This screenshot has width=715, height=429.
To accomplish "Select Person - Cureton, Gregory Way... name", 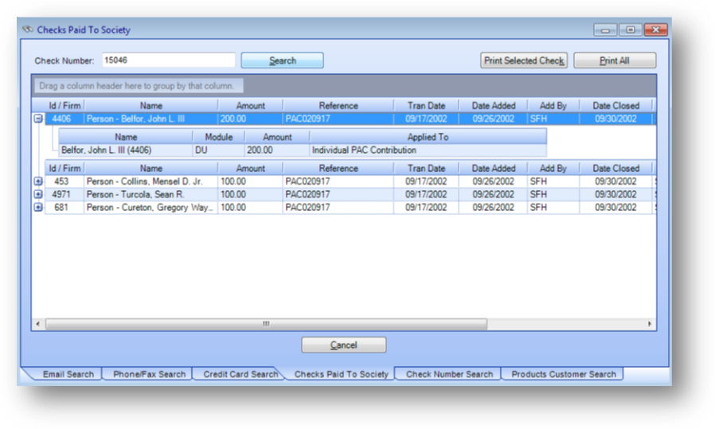I will 151,207.
